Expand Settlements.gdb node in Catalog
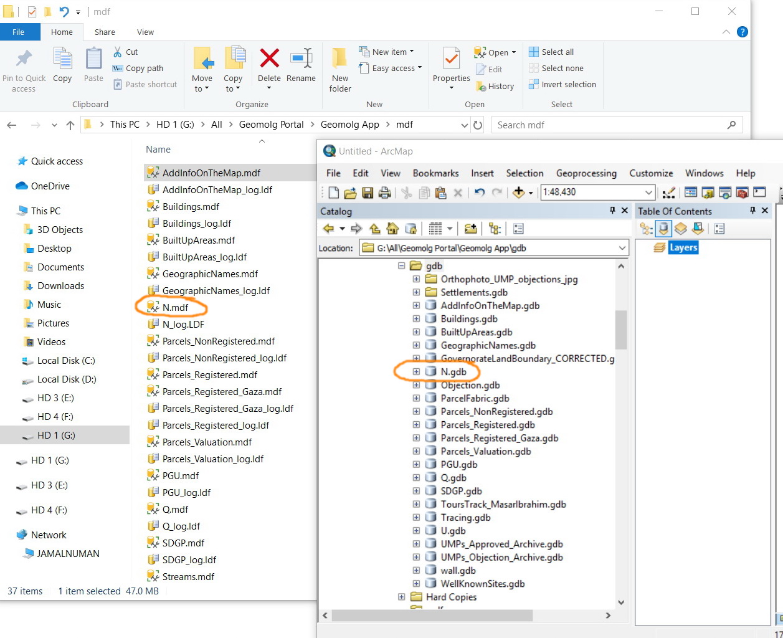 coord(416,292)
